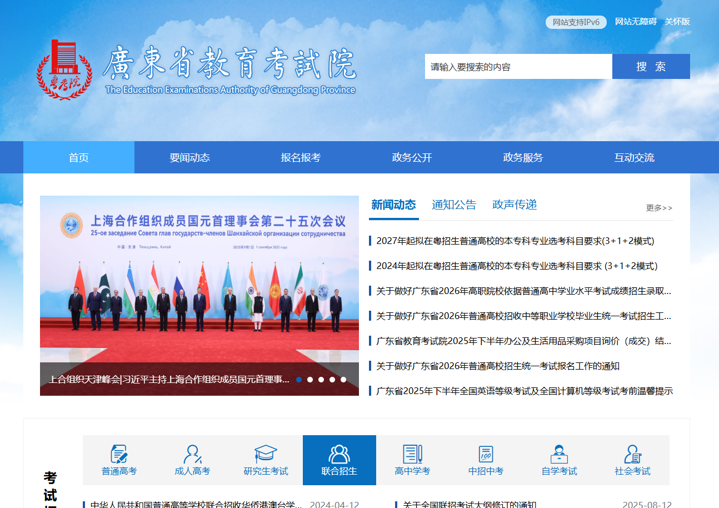Select the third carousel indicator dot
The height and width of the screenshot is (508, 719).
(321, 380)
